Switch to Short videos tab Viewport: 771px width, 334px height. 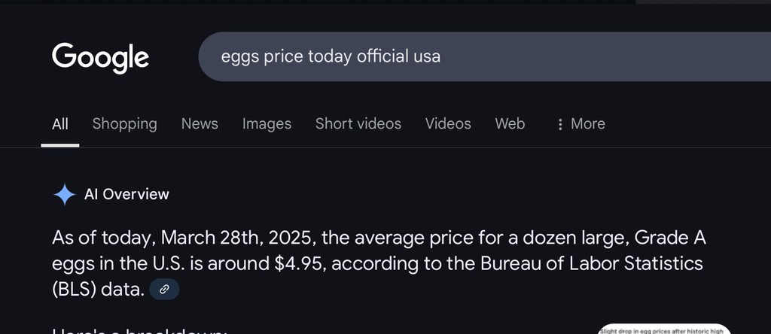tap(358, 124)
